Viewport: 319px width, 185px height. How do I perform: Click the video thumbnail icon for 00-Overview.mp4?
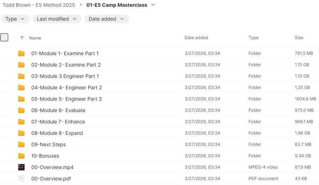(21, 167)
